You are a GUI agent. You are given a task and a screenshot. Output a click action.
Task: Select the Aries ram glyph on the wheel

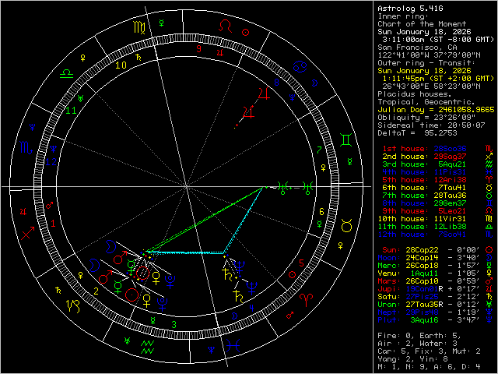click(307, 299)
